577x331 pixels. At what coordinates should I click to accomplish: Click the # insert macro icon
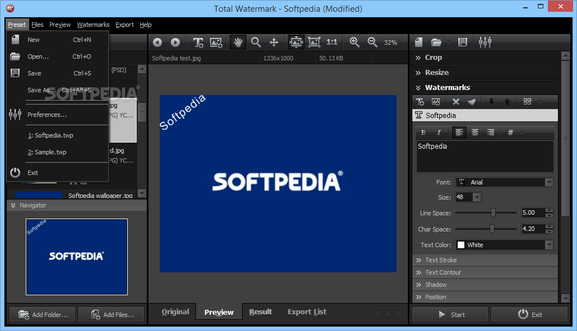click(x=510, y=133)
